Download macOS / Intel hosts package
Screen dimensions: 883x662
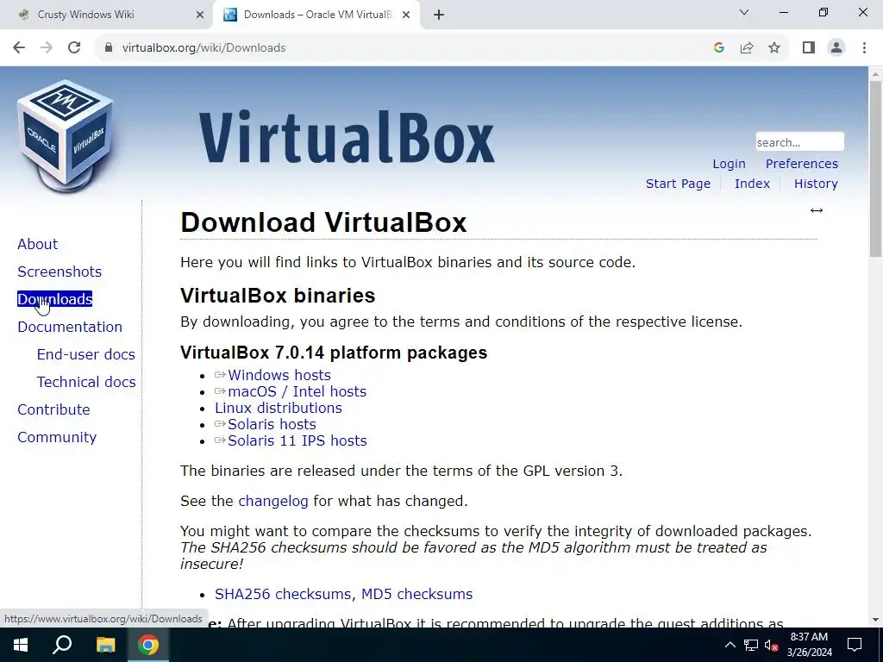point(297,392)
